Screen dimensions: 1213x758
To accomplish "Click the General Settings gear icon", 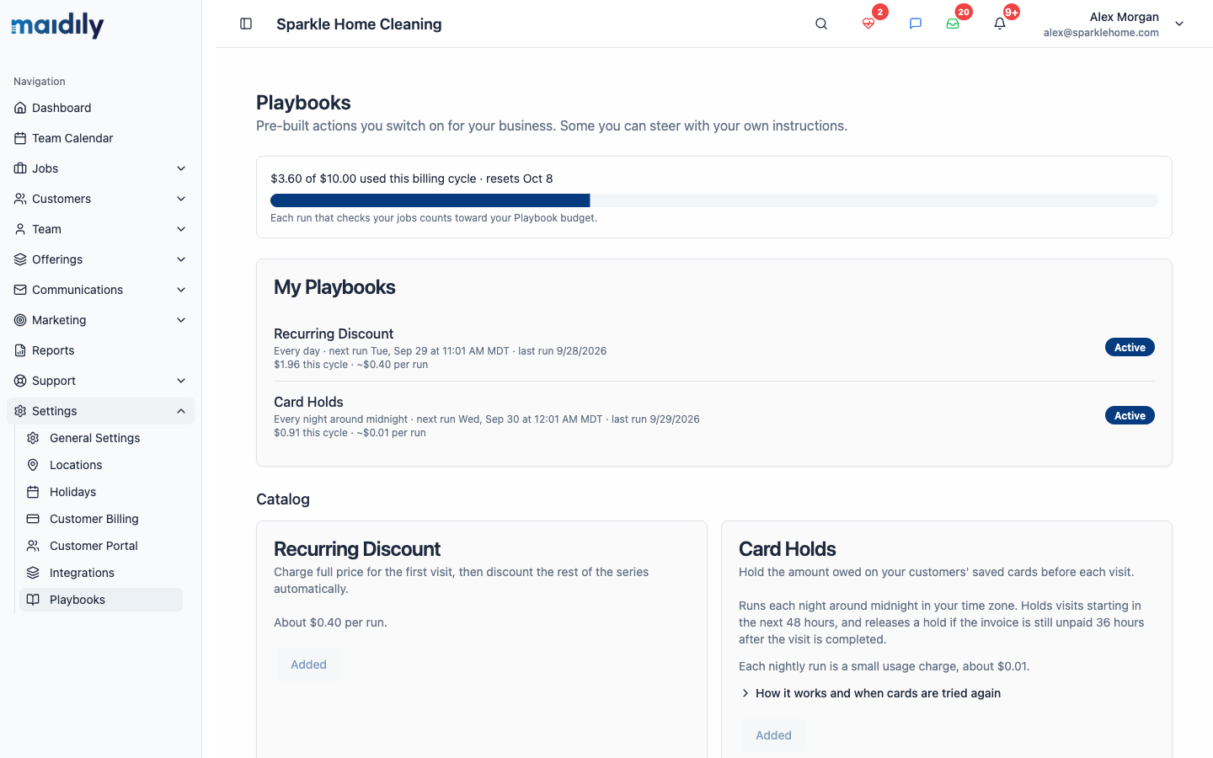I will tap(33, 438).
